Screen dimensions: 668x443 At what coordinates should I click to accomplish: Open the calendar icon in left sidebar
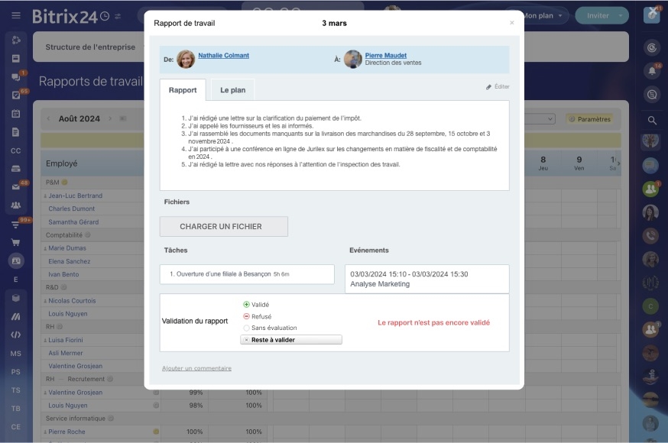tap(16, 114)
